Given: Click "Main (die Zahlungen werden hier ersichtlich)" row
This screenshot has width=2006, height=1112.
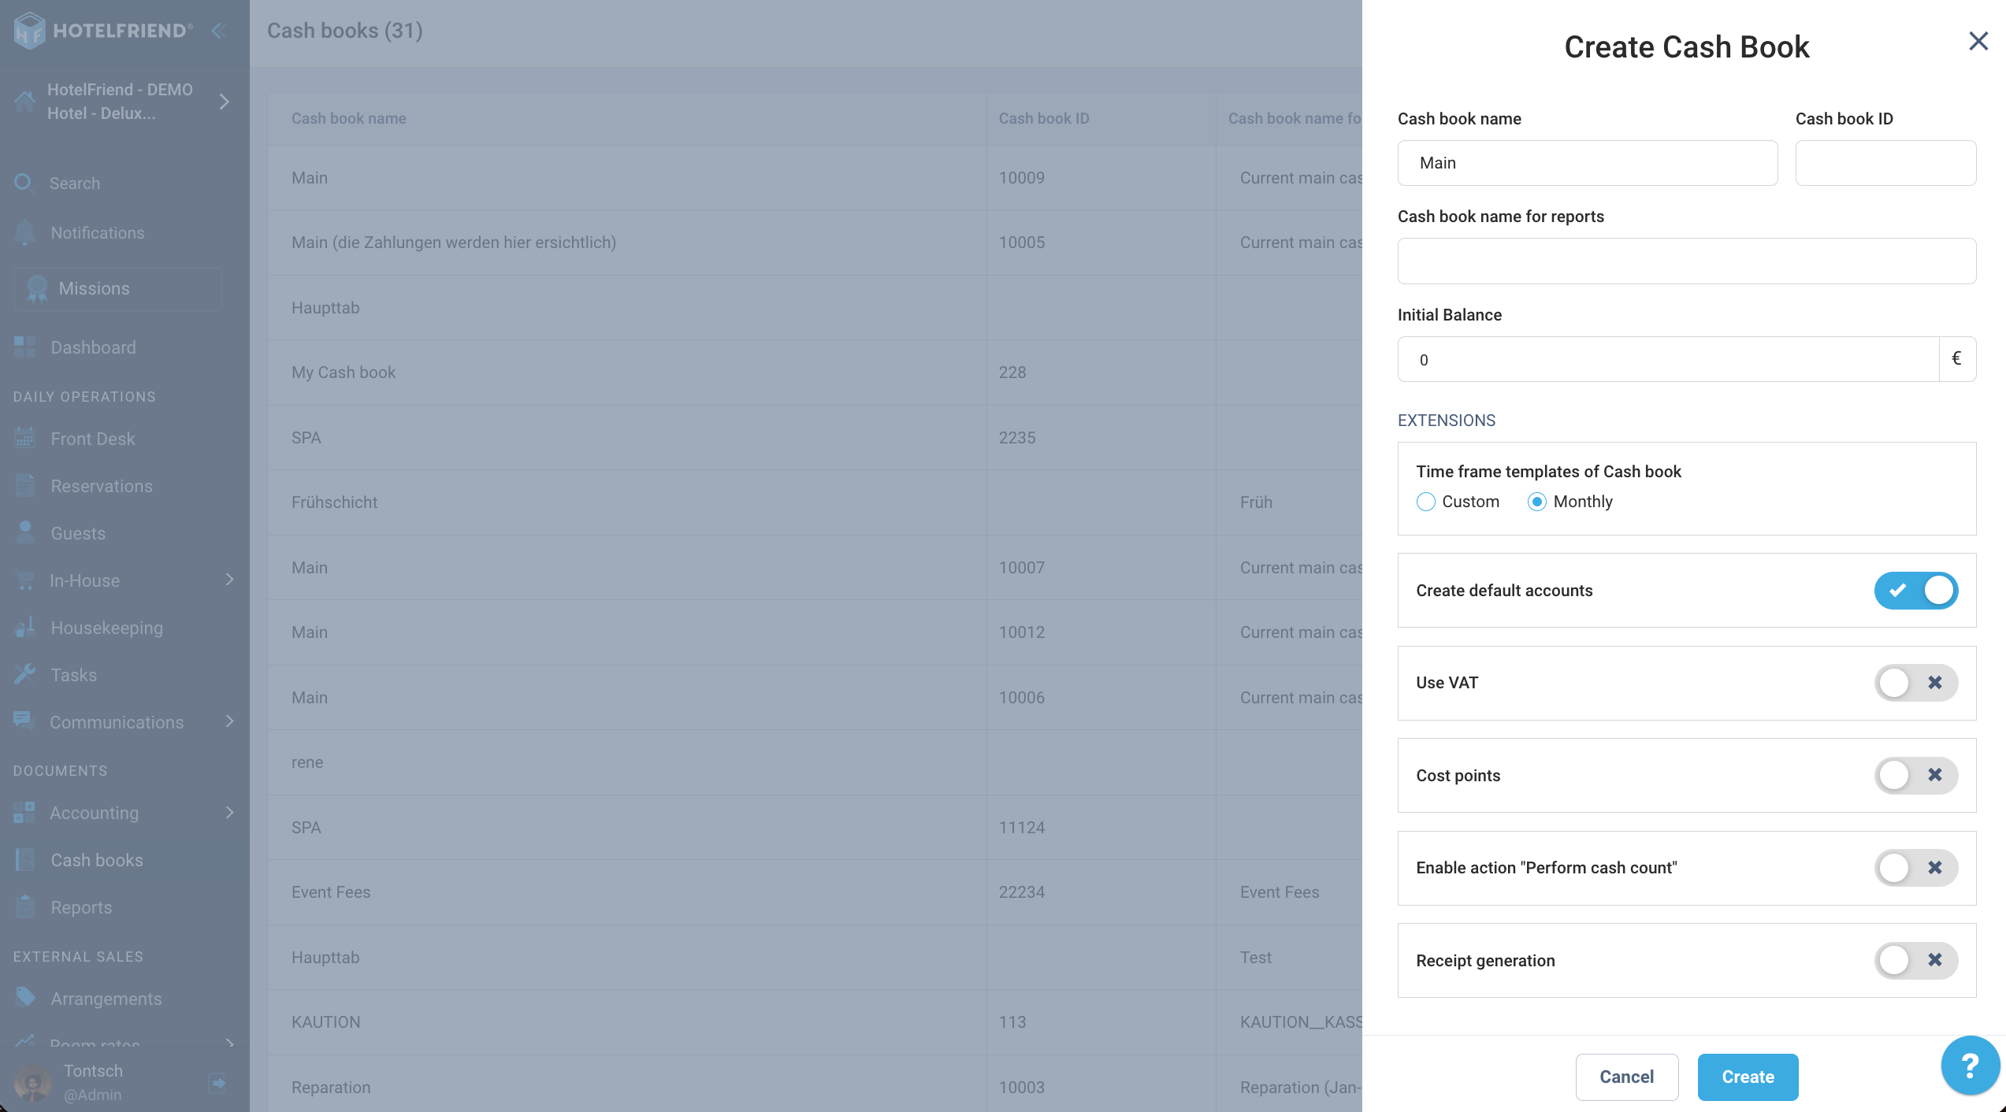Looking at the screenshot, I should click(814, 243).
